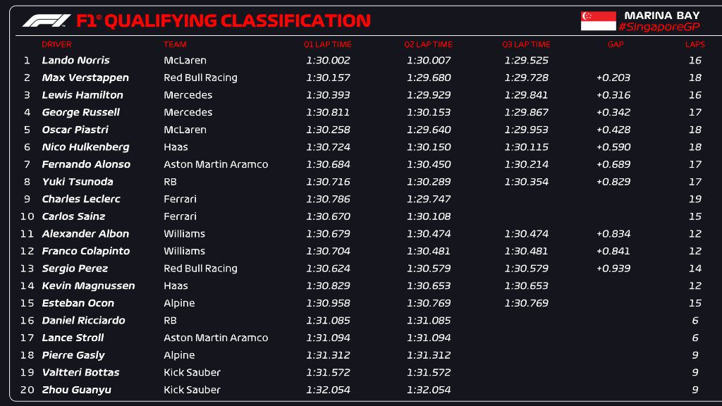Click the F1 logo

pyautogui.click(x=46, y=21)
